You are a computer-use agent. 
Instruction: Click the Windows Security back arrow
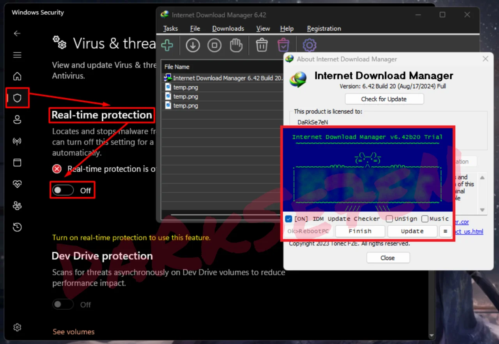tap(17, 33)
